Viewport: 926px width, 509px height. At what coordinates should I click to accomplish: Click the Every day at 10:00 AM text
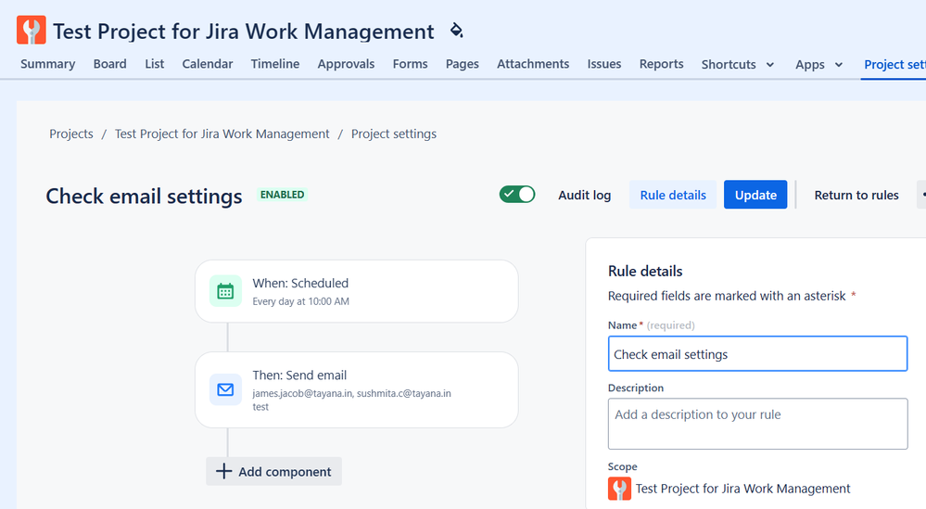click(300, 301)
